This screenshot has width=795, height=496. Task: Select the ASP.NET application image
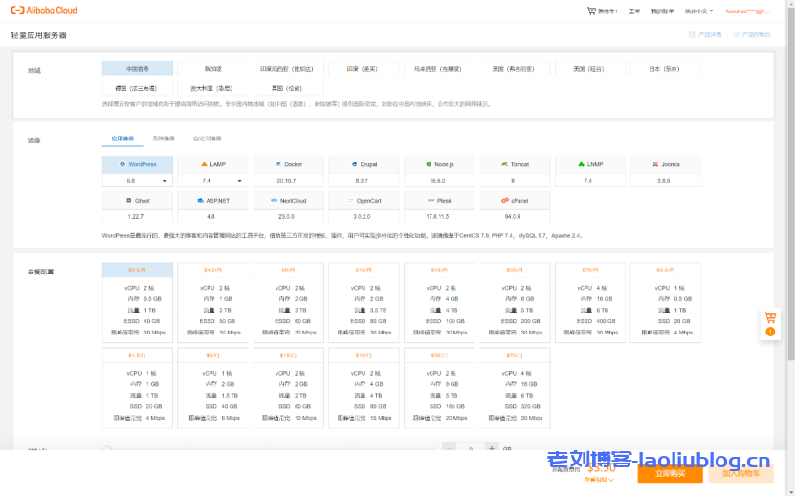click(213, 201)
